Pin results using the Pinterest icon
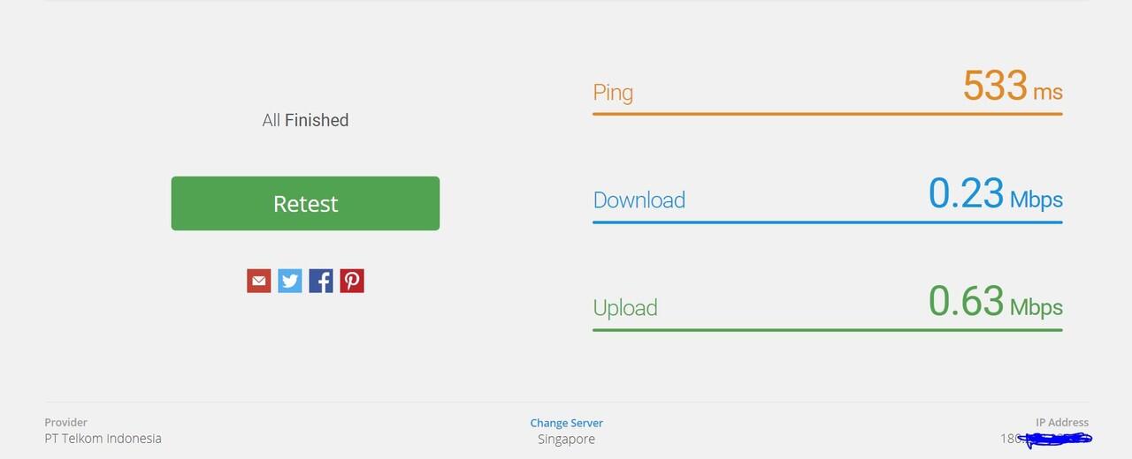 coord(352,281)
